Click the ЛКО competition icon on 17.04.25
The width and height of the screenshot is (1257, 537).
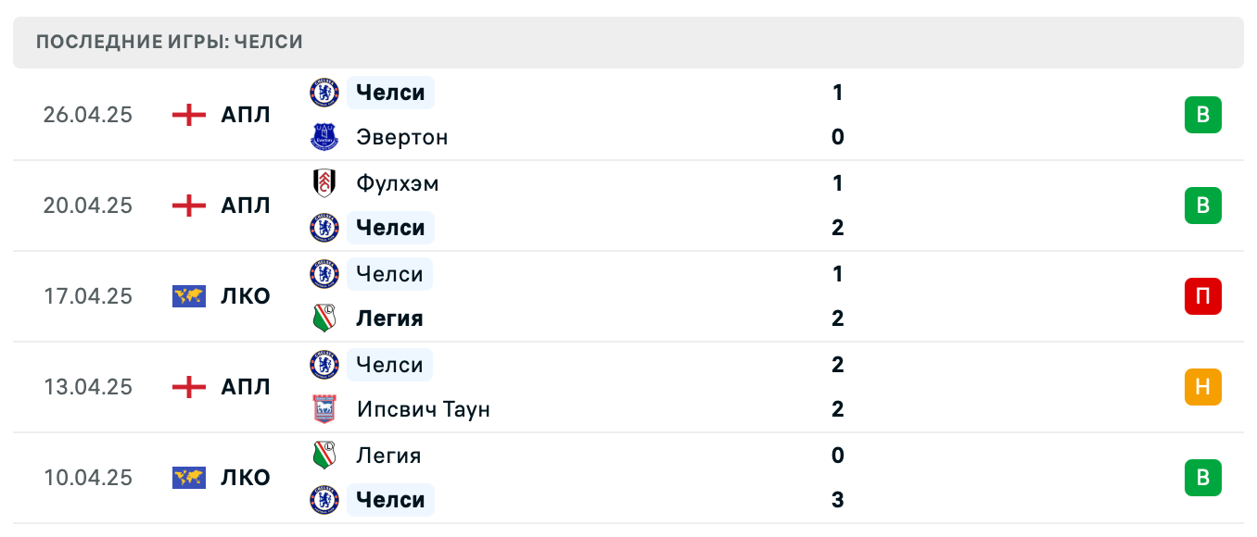click(189, 296)
